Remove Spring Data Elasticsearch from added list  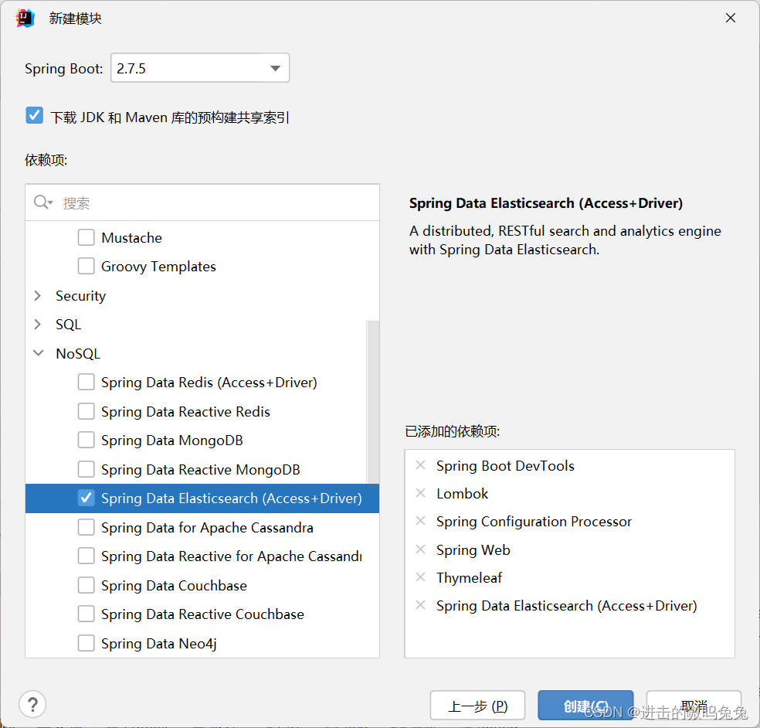(x=420, y=605)
